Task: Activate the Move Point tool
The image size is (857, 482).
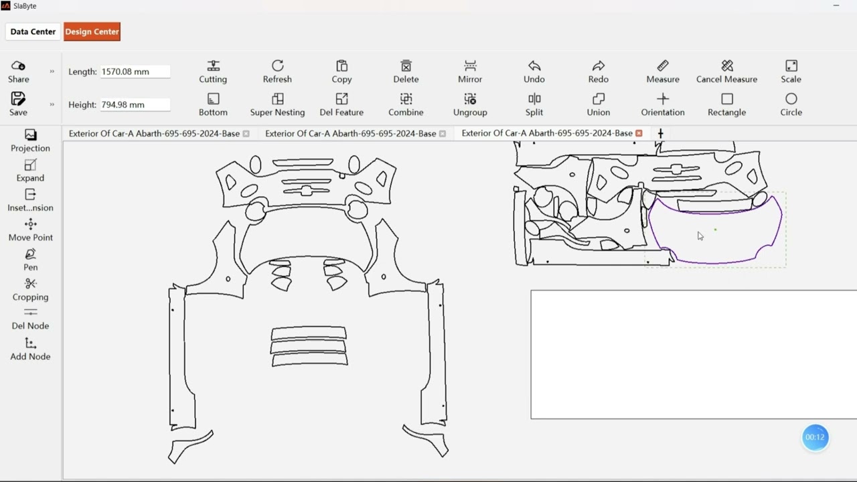Action: (30, 230)
